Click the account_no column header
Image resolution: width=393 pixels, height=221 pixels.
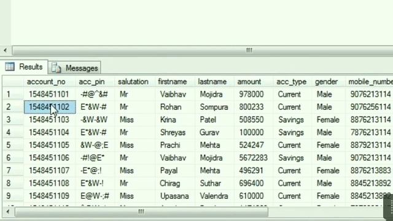[50, 82]
